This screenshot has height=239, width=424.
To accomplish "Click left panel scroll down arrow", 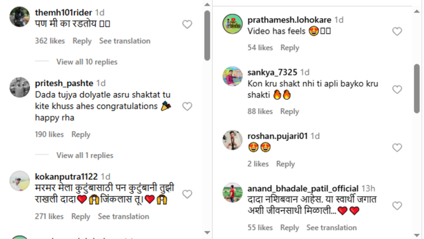I will (x=207, y=233).
